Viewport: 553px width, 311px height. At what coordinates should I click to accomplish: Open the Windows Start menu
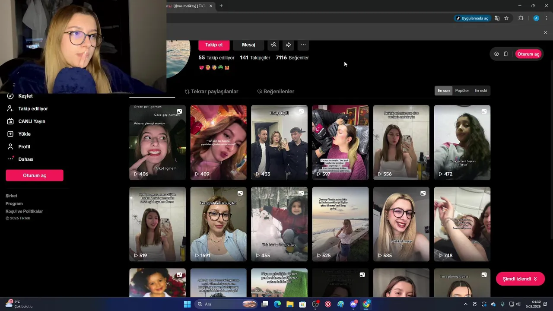[187, 304]
